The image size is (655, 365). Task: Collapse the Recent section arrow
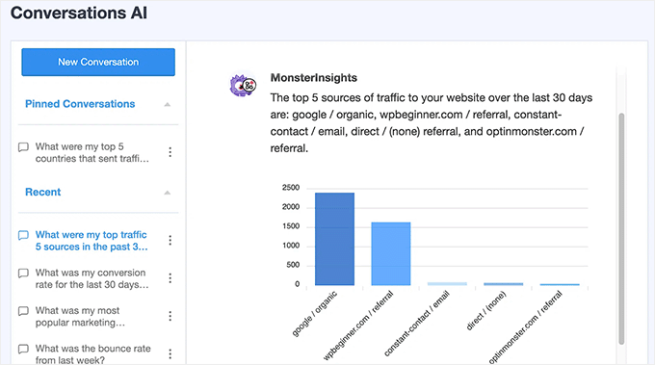click(167, 193)
